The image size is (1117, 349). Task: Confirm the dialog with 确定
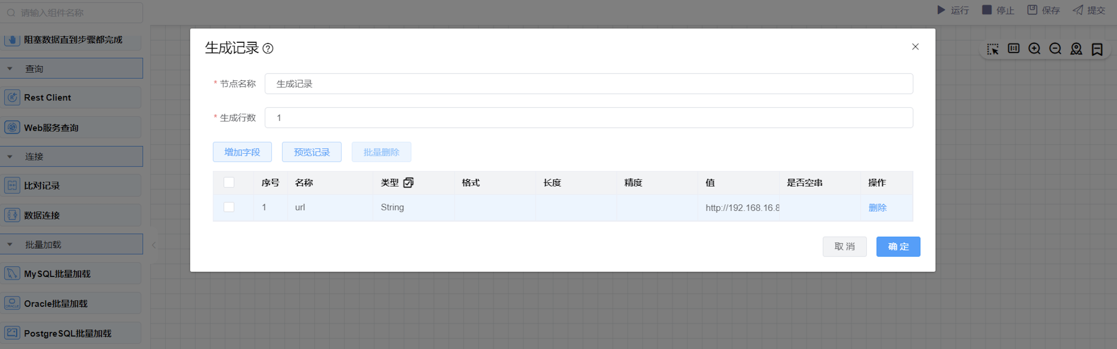coord(897,247)
